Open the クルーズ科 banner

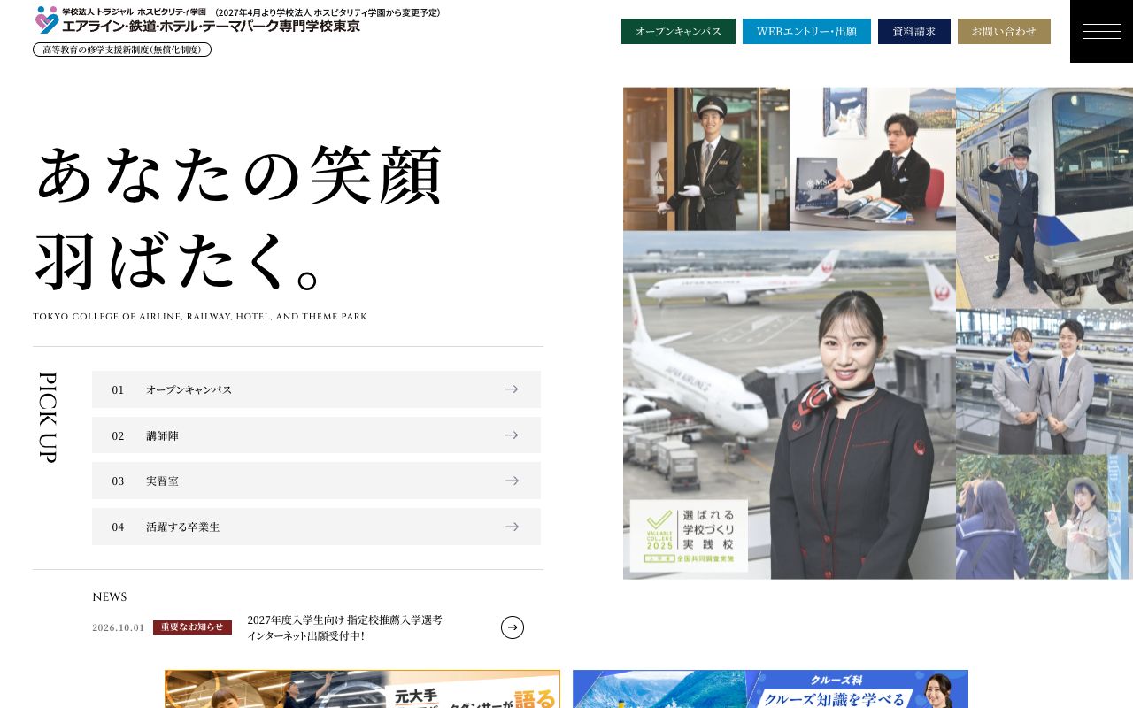(770, 689)
